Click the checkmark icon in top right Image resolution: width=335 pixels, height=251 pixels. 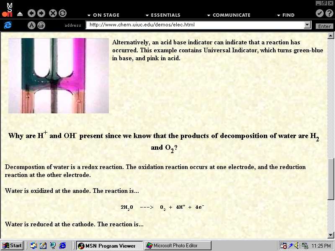coord(320,13)
